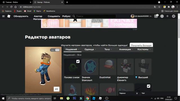This screenshot has height=101, width=180.
Task: Open Список для чтения reading list
Action: click(x=170, y=11)
